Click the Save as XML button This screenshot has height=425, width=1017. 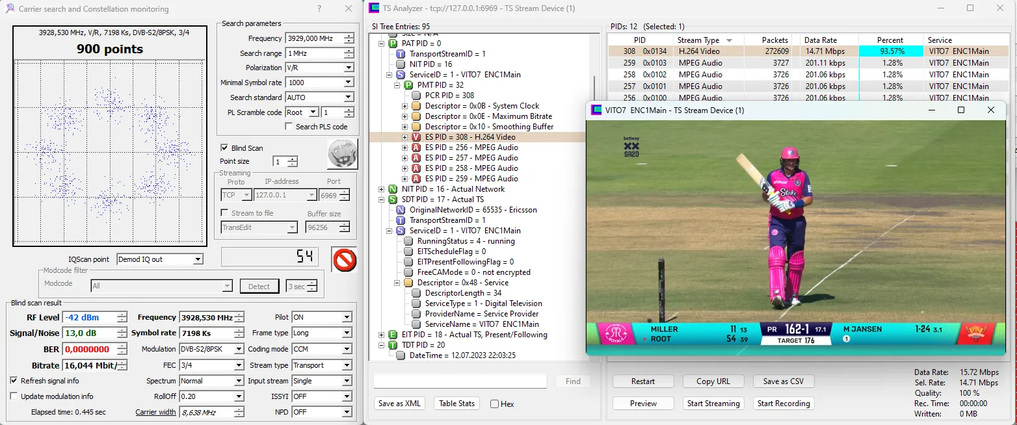tap(399, 404)
